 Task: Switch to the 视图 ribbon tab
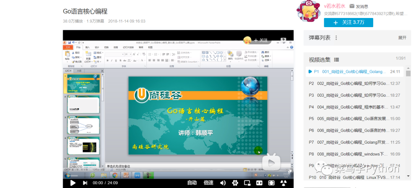(150, 47)
